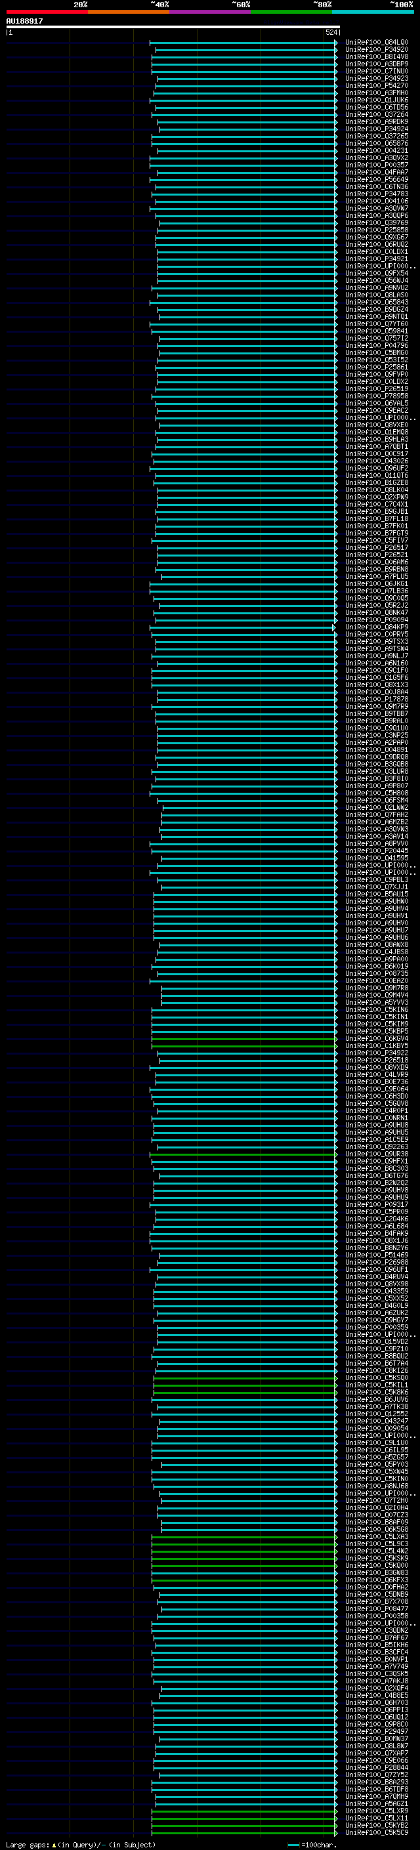This screenshot has width=420, height=1850.
Task: Select hit UniRef100_P34922
Action: pyautogui.click(x=377, y=1053)
